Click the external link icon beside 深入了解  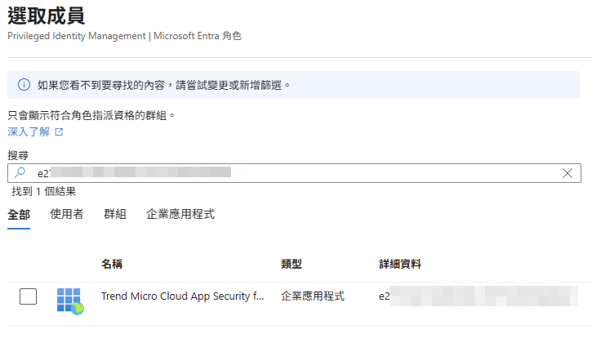[59, 131]
